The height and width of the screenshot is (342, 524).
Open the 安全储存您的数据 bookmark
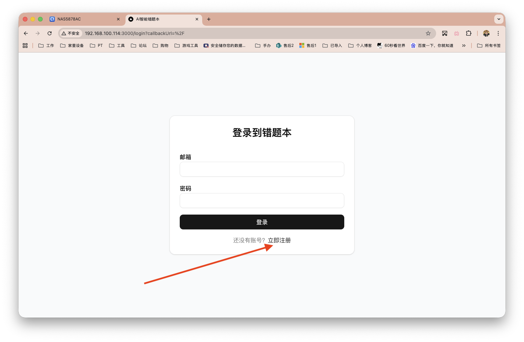coord(225,46)
